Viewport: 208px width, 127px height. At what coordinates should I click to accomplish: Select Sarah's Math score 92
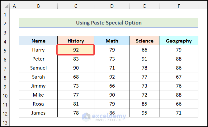point(112,77)
